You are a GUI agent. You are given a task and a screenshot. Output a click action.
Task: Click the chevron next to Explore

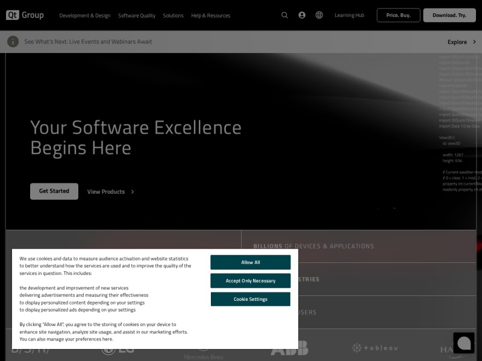[474, 42]
